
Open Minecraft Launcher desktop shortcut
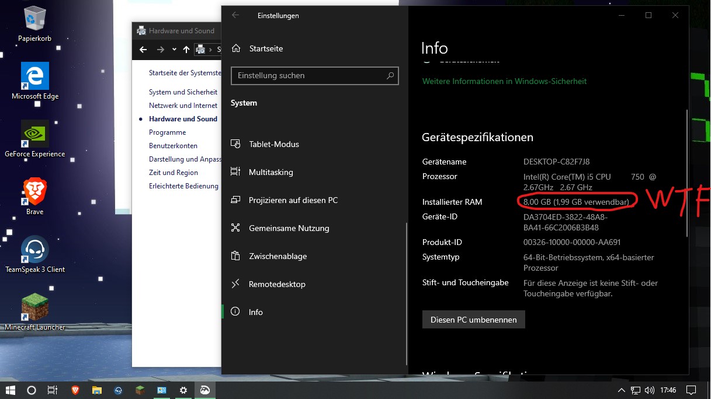[35, 313]
